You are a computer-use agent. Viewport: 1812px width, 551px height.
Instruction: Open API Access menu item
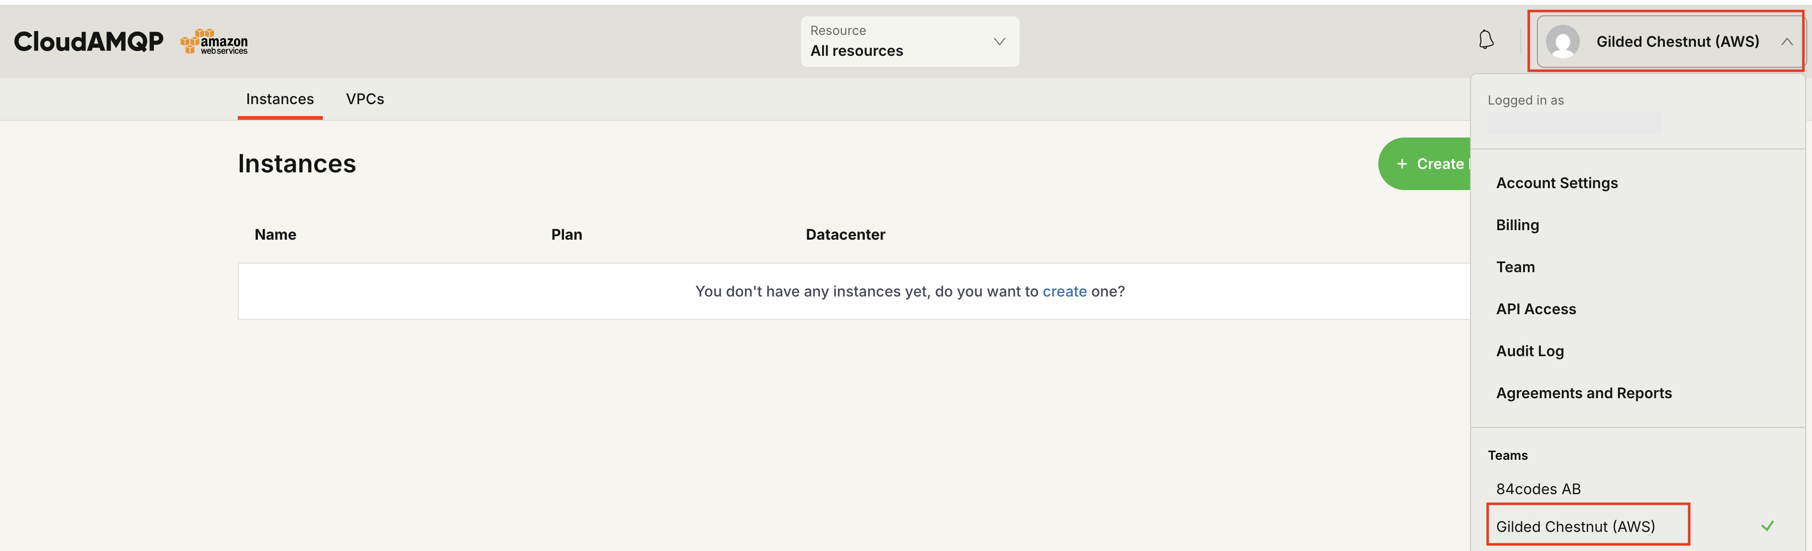(1535, 309)
